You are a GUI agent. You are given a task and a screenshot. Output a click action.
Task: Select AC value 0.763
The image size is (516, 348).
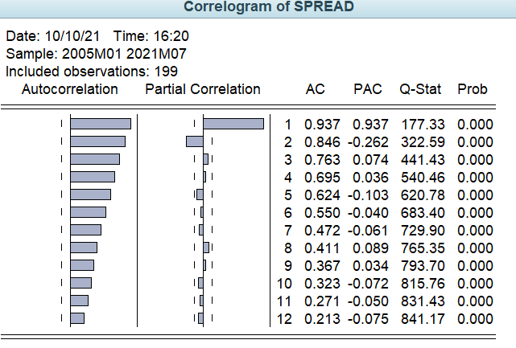coord(322,160)
